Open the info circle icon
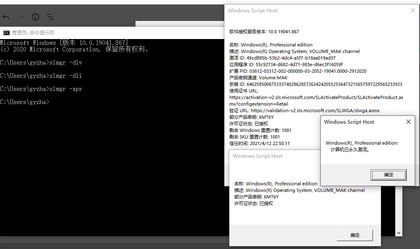Viewport: 420px width, 249px height. tap(35, 17)
